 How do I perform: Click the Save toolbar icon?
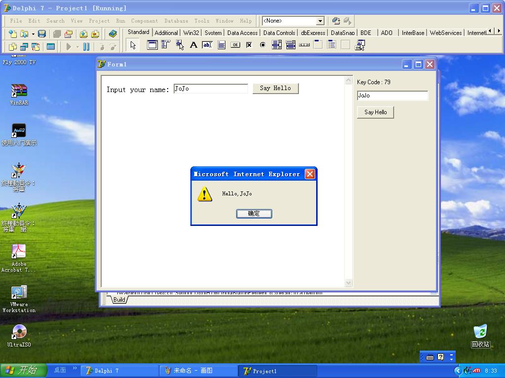coord(42,34)
